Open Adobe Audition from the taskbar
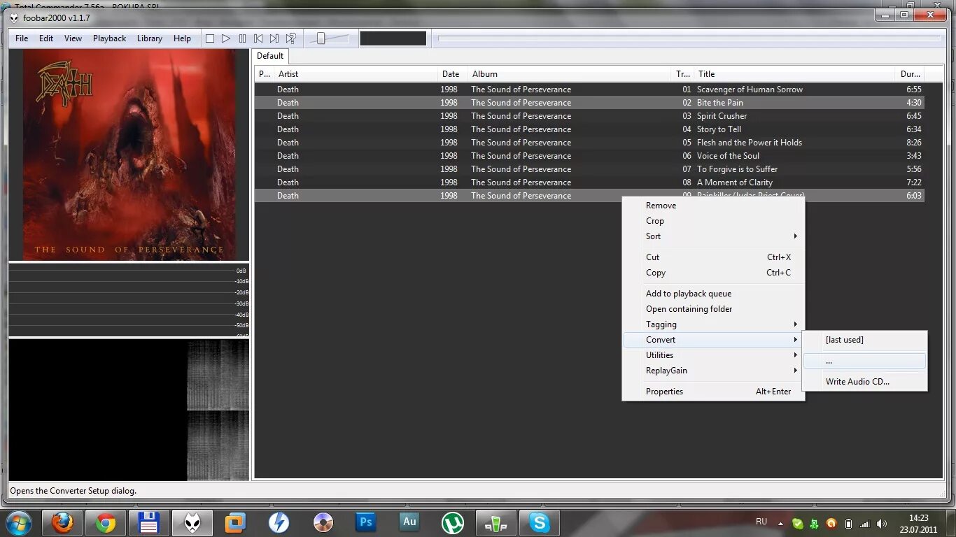Viewport: 956px width, 537px height. (x=409, y=522)
